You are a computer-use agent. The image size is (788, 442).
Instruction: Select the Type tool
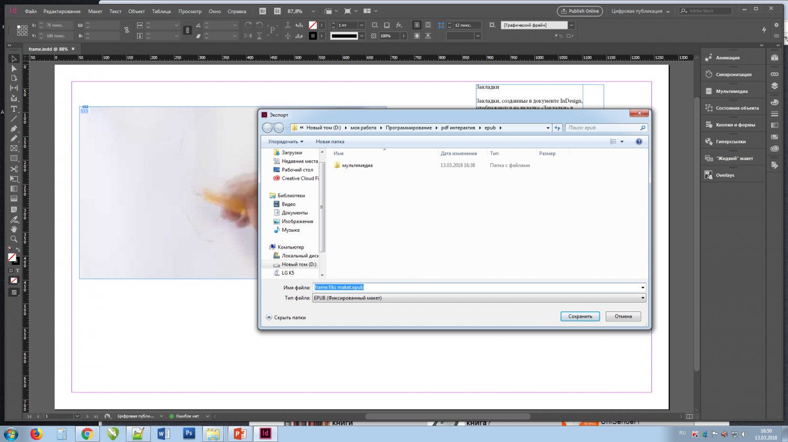point(14,109)
